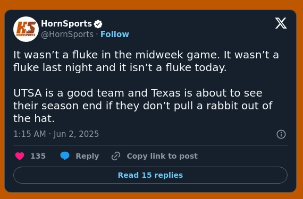303x199 pixels.
Task: Click the blue verified badge icon
Action: click(98, 24)
